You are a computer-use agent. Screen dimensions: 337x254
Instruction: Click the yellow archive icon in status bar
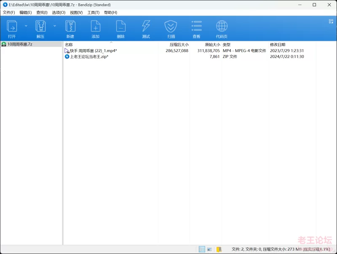pos(219,249)
